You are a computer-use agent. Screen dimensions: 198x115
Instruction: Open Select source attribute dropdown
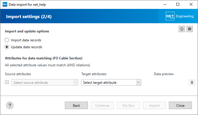coord(45,82)
